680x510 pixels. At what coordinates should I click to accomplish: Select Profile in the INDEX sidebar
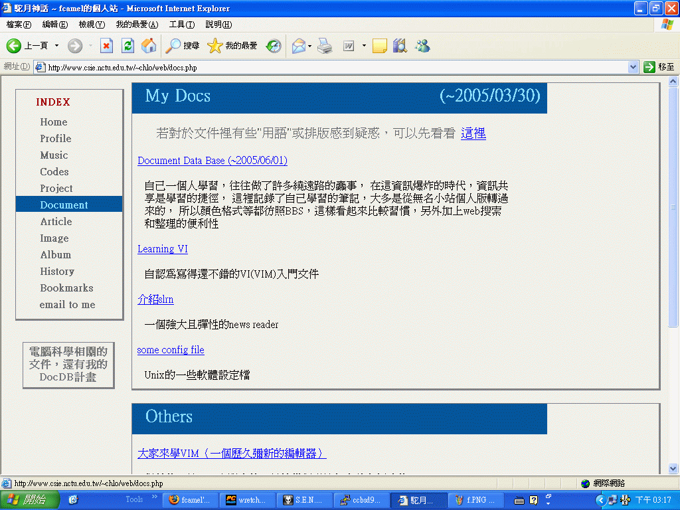point(55,139)
